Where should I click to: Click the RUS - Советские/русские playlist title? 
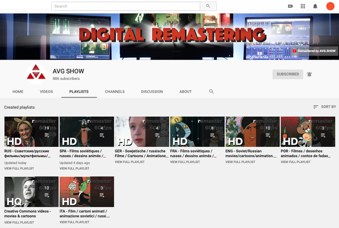(x=28, y=153)
